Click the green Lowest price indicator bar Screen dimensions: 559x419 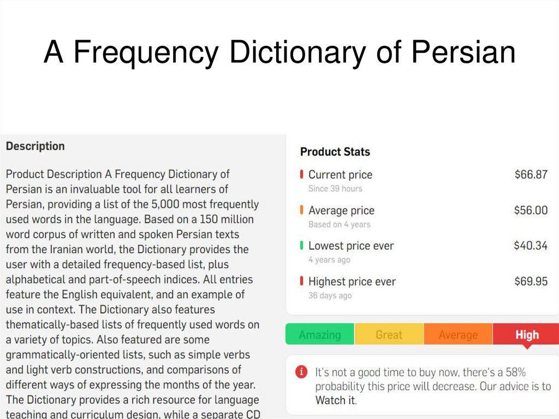tap(301, 246)
